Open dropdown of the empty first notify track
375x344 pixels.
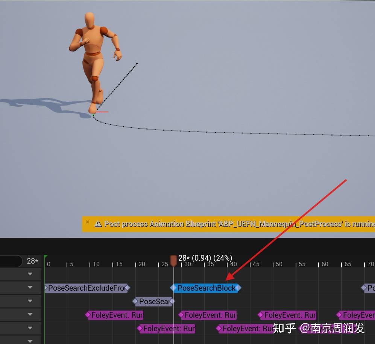[x=30, y=274]
